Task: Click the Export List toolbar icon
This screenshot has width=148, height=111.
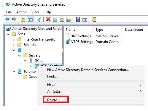Action: [x=69, y=19]
